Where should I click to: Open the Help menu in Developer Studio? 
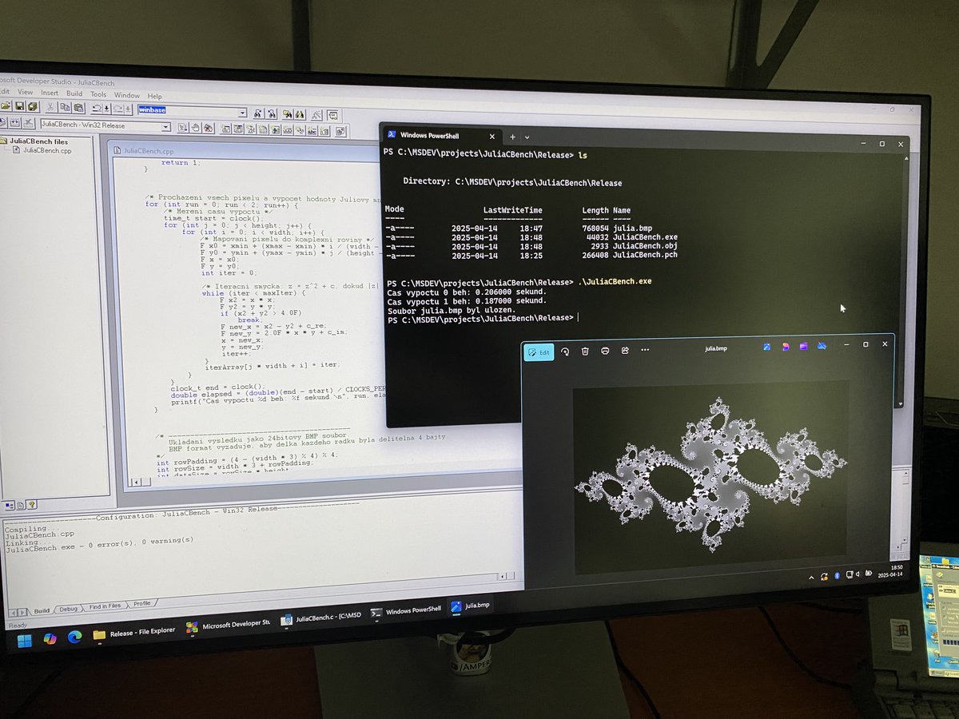(154, 96)
